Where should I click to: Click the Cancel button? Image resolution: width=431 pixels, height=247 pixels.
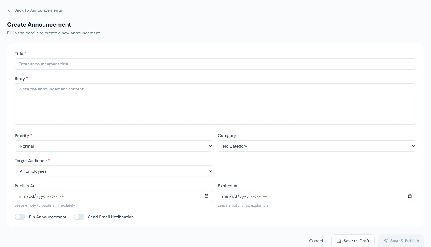[316, 241]
